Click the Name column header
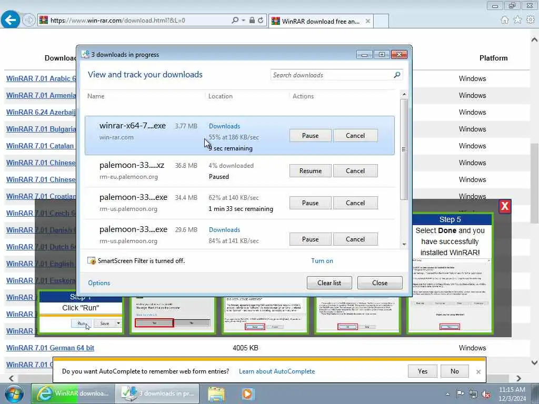The width and height of the screenshot is (539, 404). pos(96,96)
